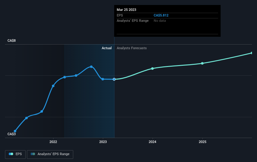
Task: Click the EPS data point above 2022
Action: [x=53, y=86]
